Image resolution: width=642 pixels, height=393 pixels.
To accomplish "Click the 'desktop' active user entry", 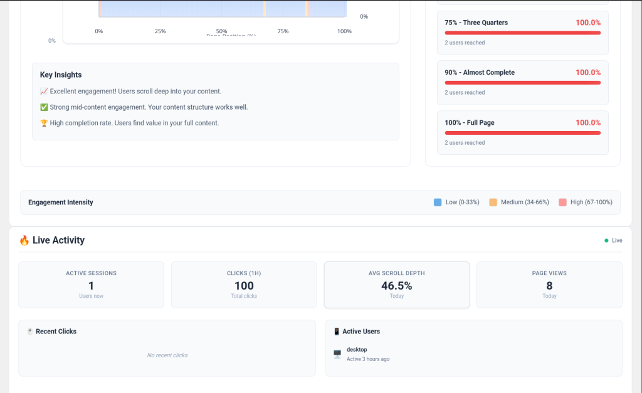I will (x=357, y=350).
